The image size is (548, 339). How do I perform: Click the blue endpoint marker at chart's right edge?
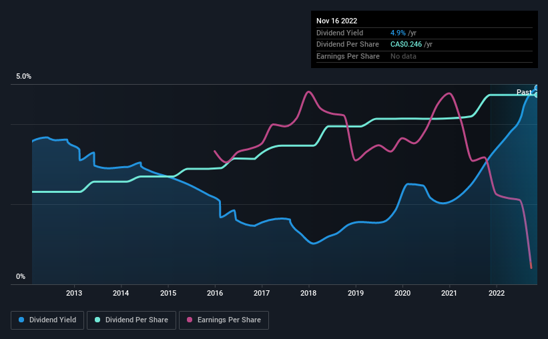(537, 87)
